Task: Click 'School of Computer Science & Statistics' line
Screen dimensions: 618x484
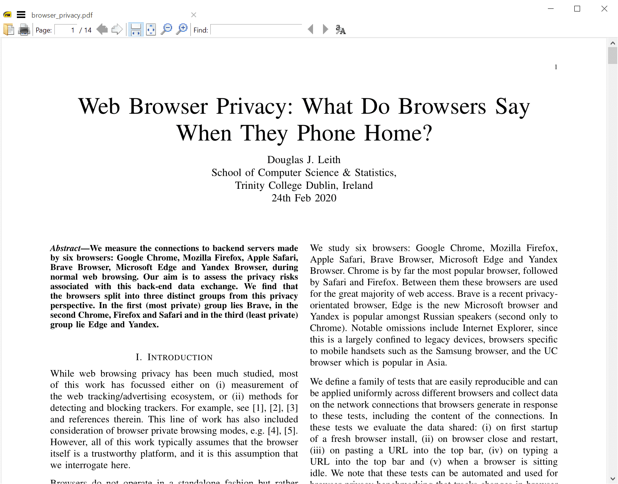Action: (304, 173)
